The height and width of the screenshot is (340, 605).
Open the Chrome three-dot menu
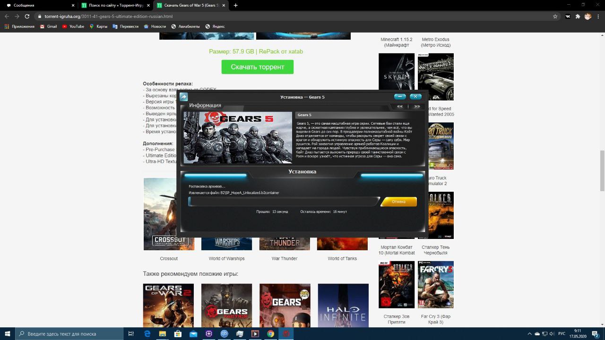[598, 16]
